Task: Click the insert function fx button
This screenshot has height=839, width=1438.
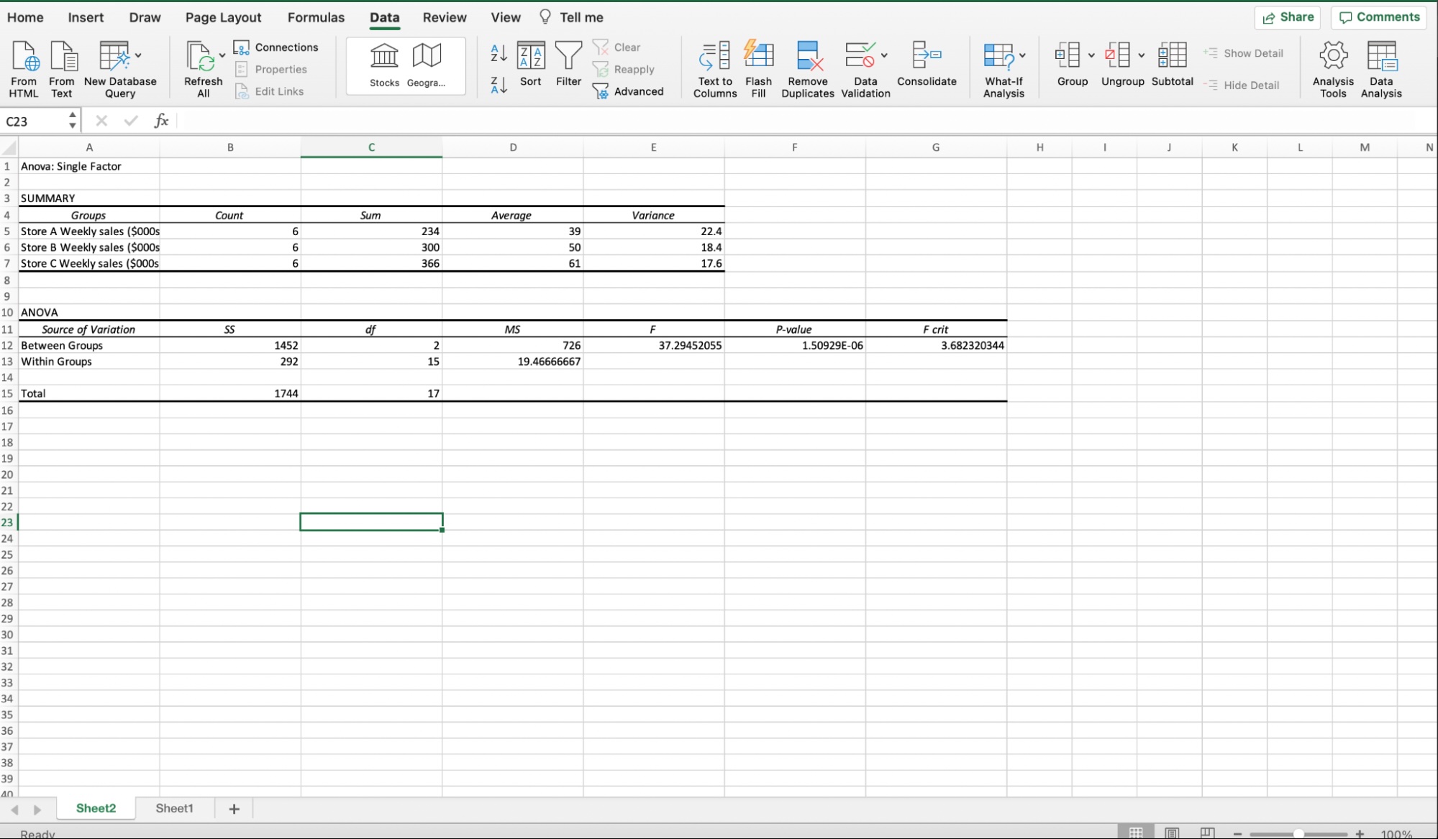Action: (161, 121)
